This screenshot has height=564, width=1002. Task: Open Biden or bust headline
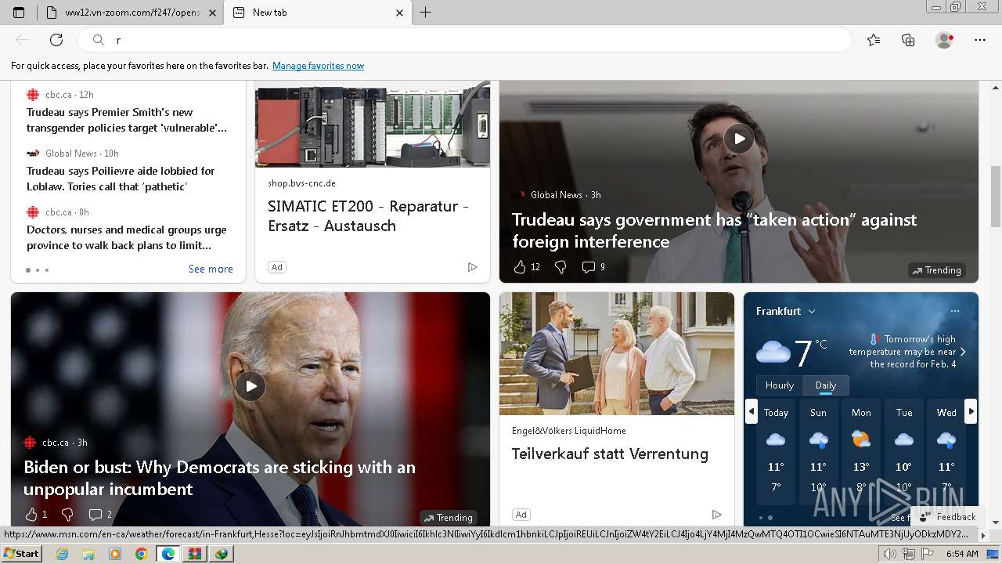(x=219, y=478)
